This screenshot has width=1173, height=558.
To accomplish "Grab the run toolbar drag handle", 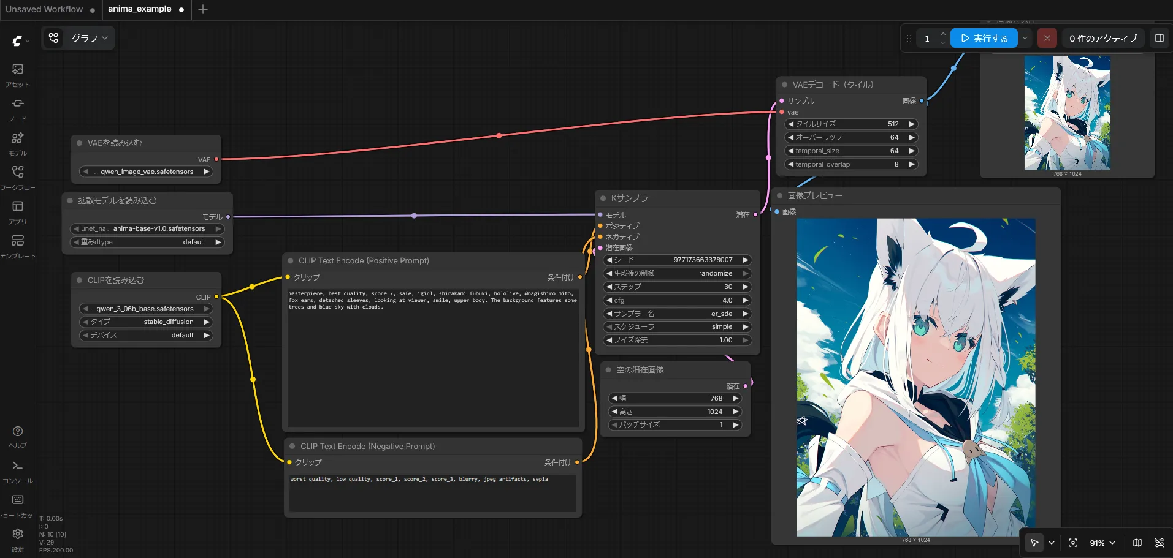I will pyautogui.click(x=909, y=39).
